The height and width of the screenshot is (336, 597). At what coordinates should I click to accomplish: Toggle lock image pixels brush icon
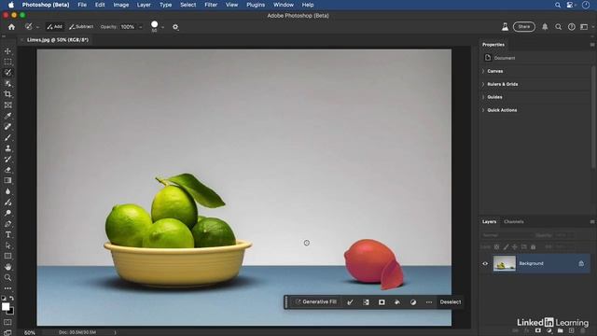[506, 246]
